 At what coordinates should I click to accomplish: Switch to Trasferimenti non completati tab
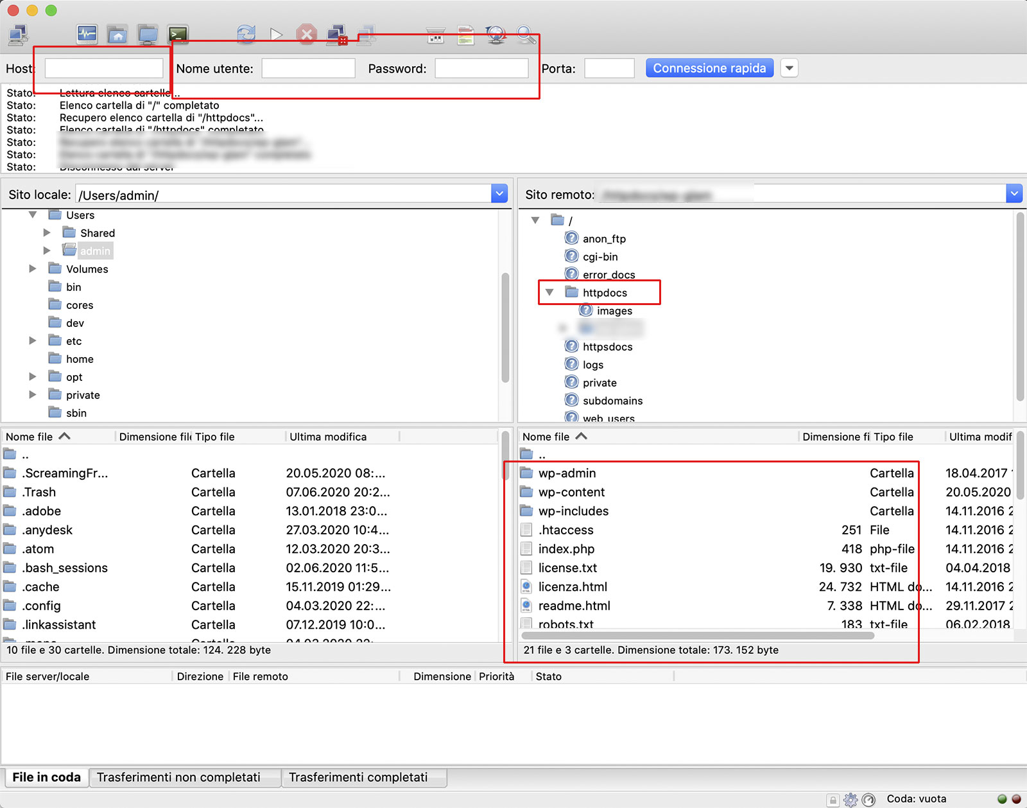[x=178, y=777]
